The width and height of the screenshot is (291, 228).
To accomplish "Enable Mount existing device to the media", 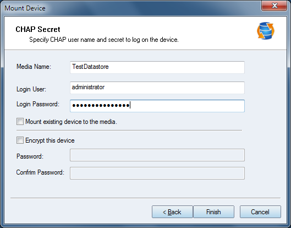I will click(20, 122).
